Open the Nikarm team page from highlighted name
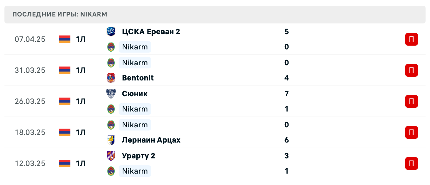This screenshot has height=185, width=430. tap(135, 47)
